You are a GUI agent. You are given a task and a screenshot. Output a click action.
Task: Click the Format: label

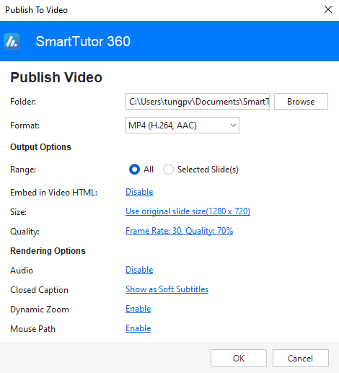pos(25,126)
